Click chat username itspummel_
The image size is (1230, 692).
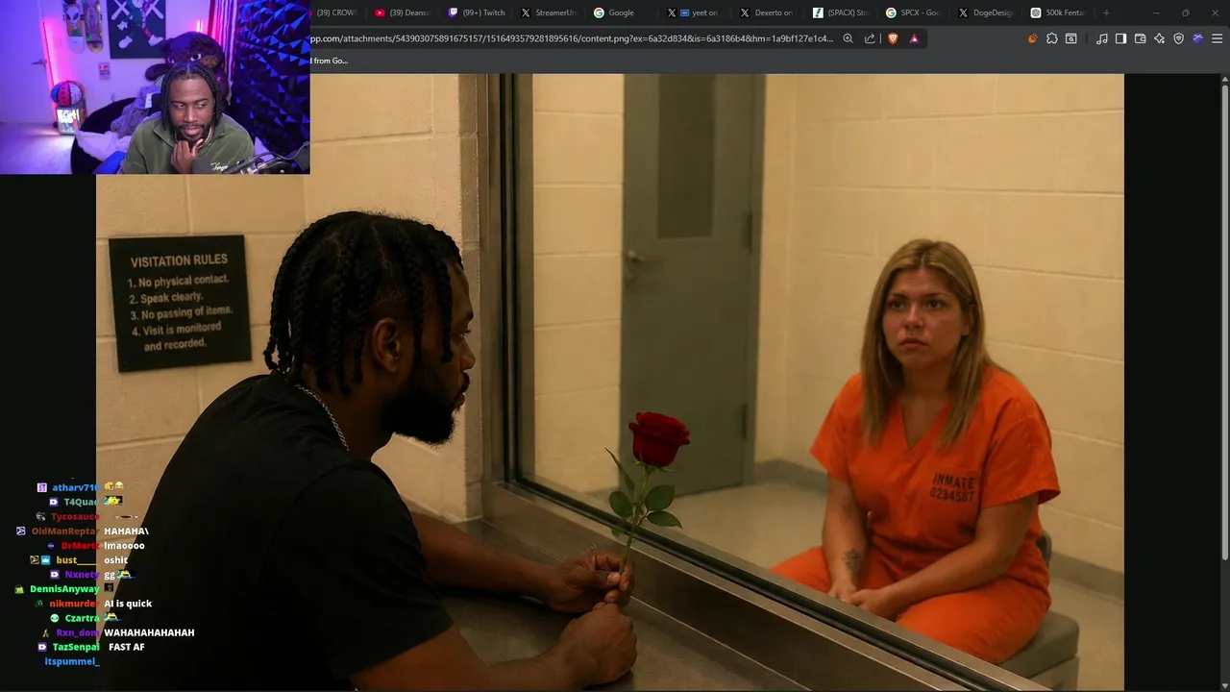pyautogui.click(x=72, y=661)
